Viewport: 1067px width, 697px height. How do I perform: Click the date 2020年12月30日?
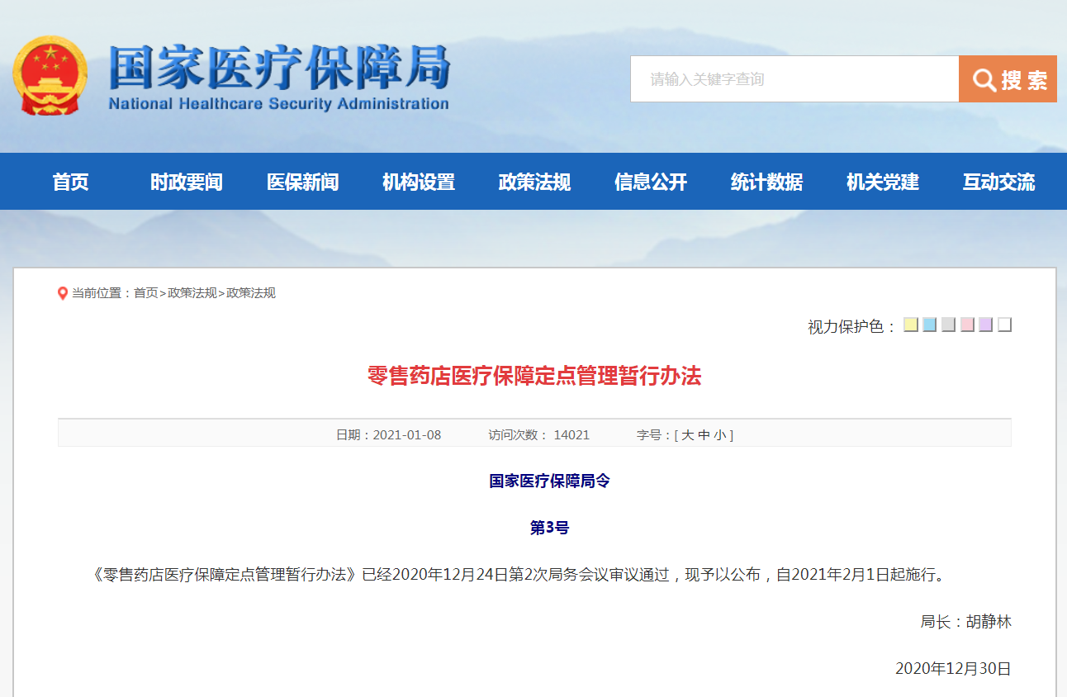[x=953, y=669]
